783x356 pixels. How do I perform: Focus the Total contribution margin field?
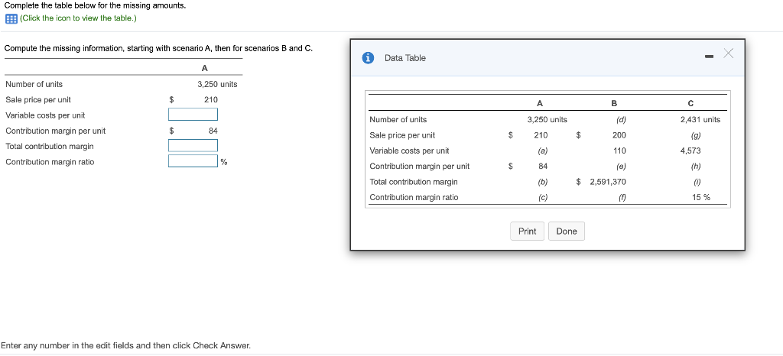point(193,146)
